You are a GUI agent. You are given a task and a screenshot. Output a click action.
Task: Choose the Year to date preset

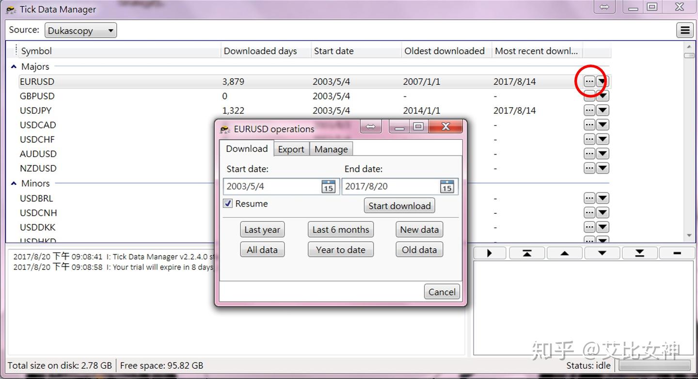coord(341,250)
